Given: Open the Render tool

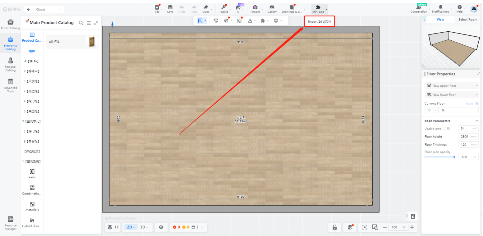Looking at the screenshot, I should tap(255, 9).
